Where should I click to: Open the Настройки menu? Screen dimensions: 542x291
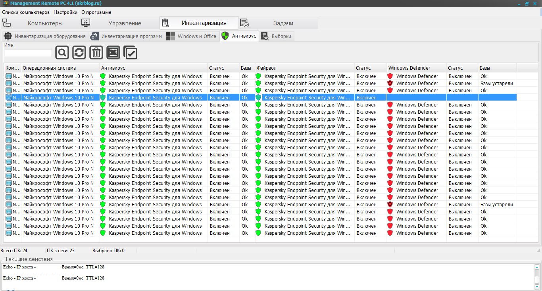65,12
